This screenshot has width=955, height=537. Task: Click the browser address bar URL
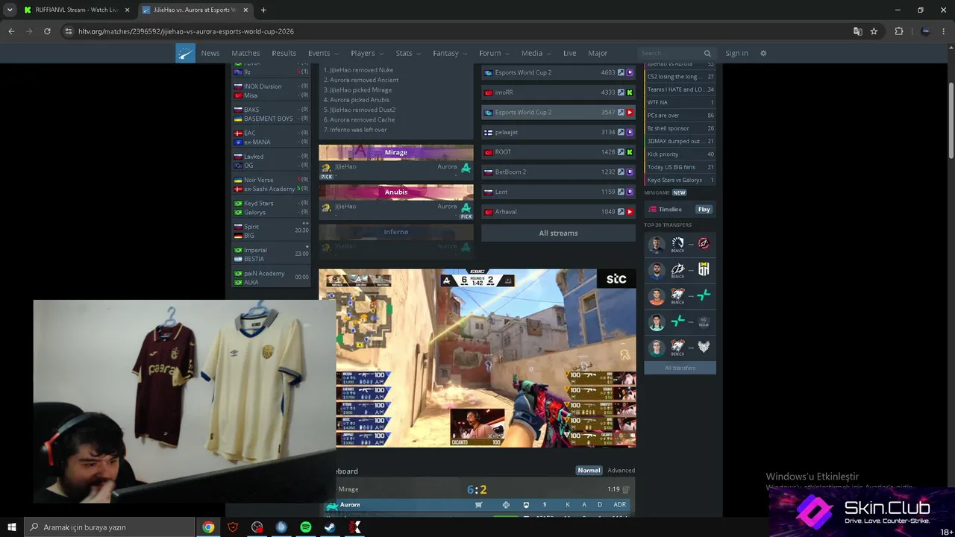coord(186,31)
